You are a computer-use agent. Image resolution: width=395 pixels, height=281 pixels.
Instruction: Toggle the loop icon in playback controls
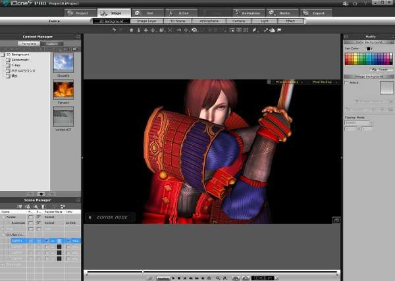209,278
